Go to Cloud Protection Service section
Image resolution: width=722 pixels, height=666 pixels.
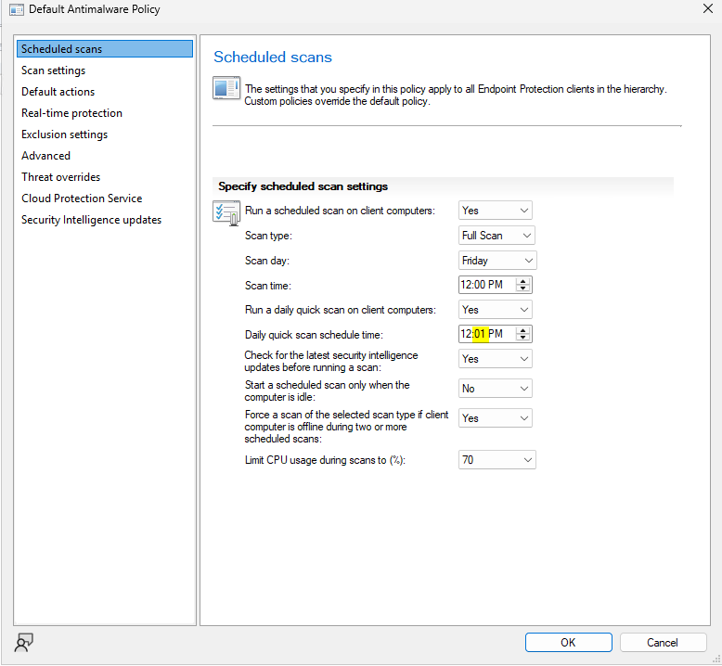click(x=82, y=199)
